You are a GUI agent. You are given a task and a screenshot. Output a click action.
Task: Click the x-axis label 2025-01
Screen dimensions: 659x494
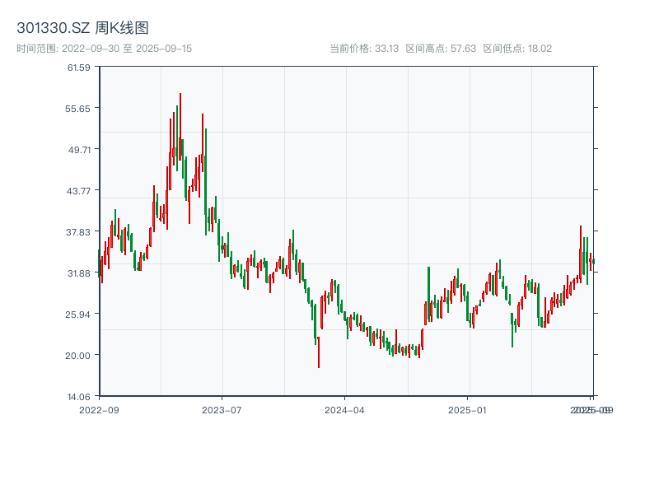pyautogui.click(x=467, y=410)
